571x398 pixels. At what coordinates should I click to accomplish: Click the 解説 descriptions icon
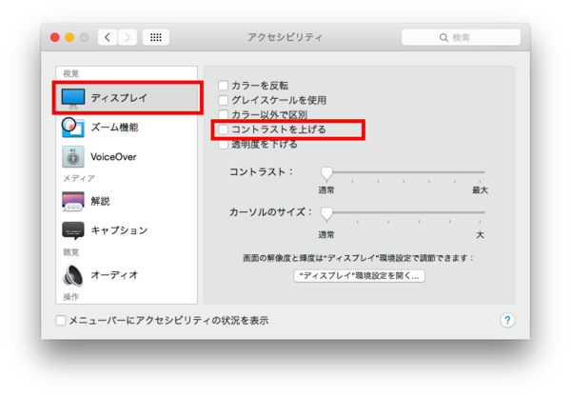(73, 201)
